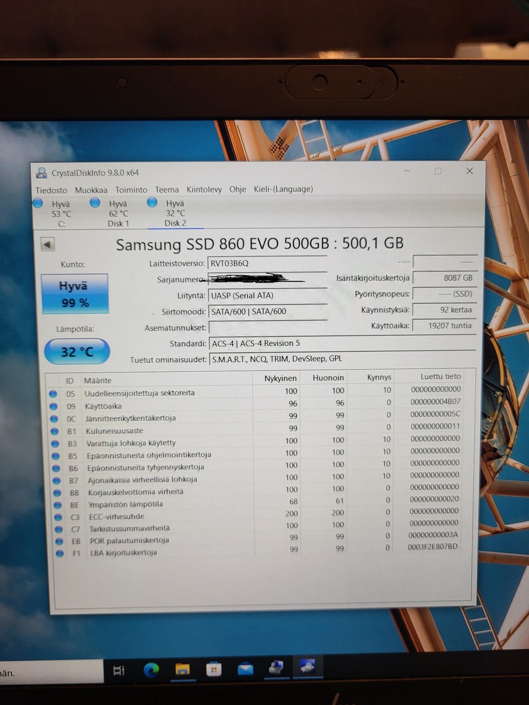Open the Kiintolevy menu
Viewport: 529px width, 705px height.
tap(204, 189)
